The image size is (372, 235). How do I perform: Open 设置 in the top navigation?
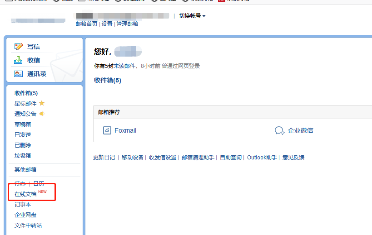tap(107, 24)
